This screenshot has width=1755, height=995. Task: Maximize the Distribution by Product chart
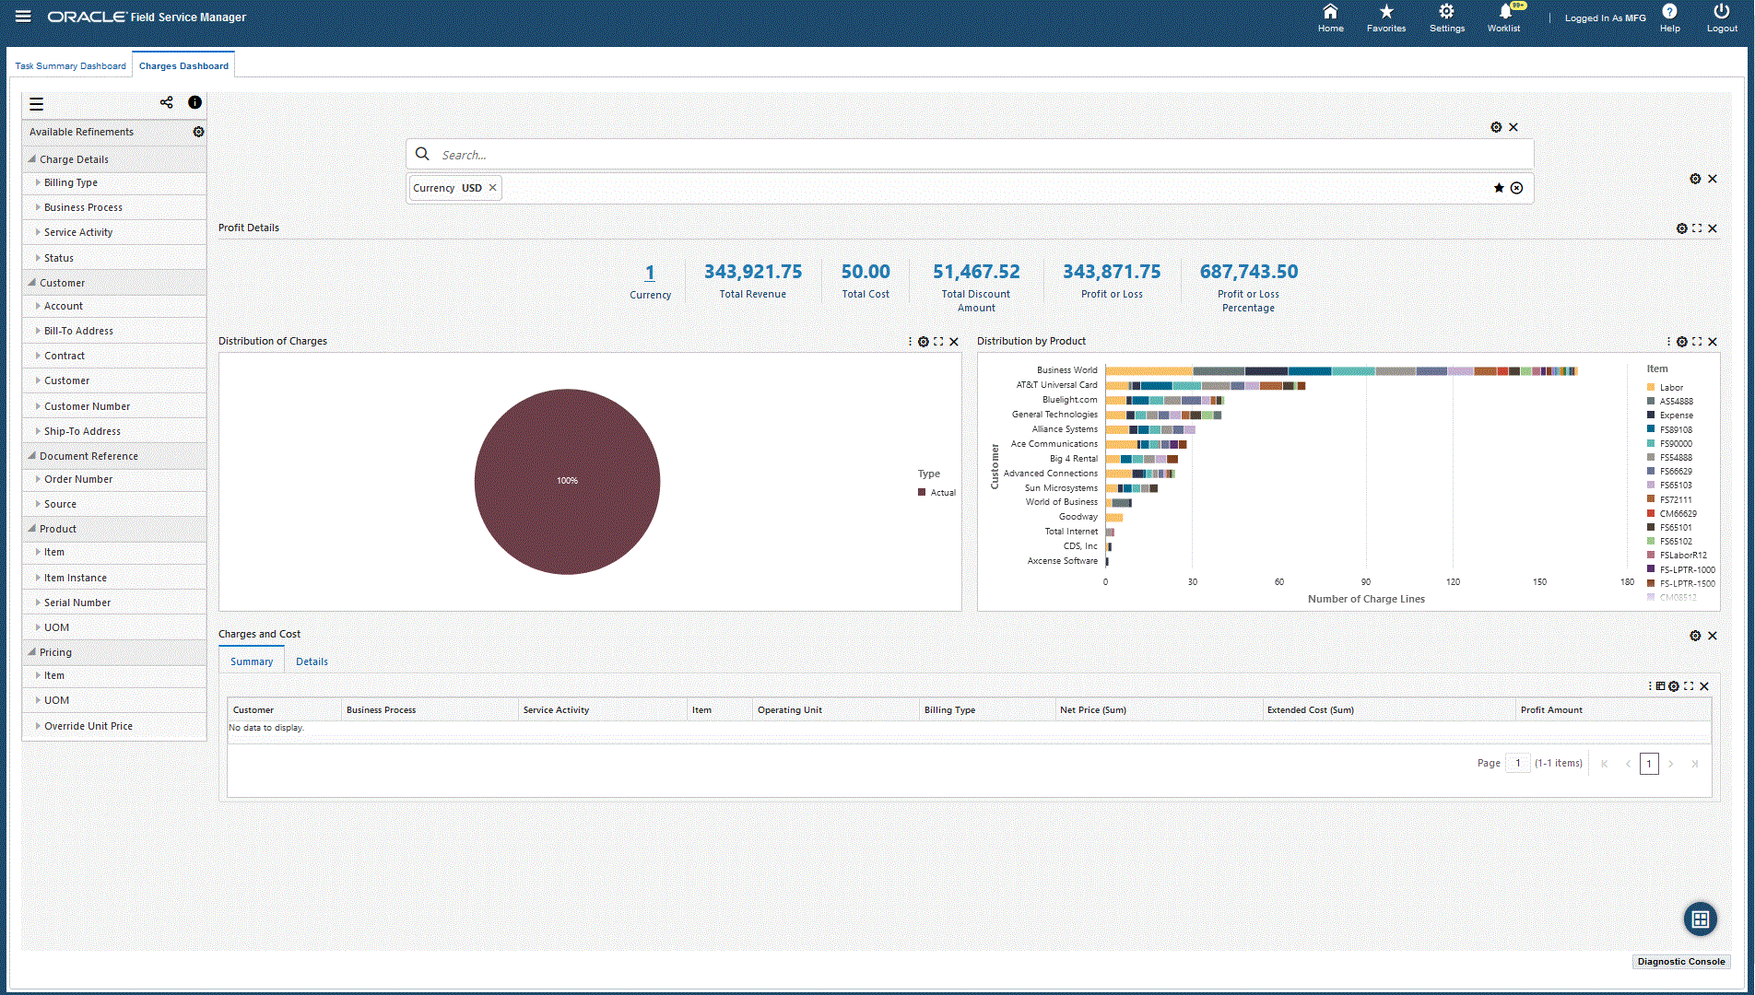point(1697,342)
